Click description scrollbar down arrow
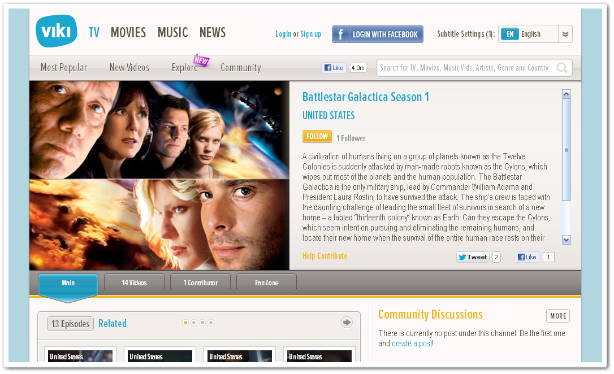The image size is (614, 374). (x=567, y=240)
